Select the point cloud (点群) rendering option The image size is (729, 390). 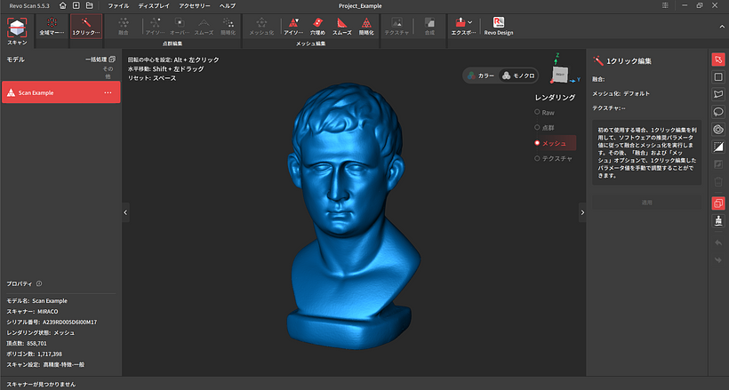tap(537, 128)
